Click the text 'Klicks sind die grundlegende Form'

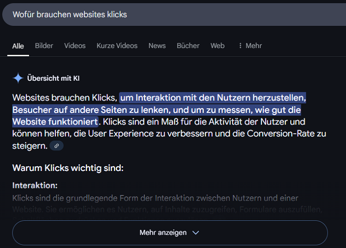point(75,198)
